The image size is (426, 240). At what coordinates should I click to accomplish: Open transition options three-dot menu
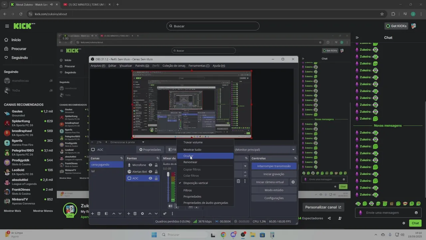[245, 181]
